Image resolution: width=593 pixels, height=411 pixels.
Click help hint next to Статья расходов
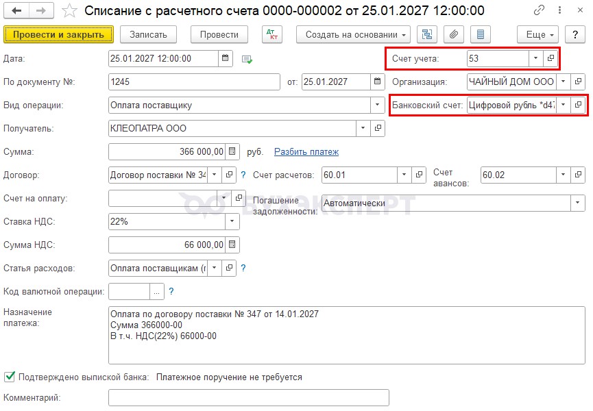coord(243,268)
